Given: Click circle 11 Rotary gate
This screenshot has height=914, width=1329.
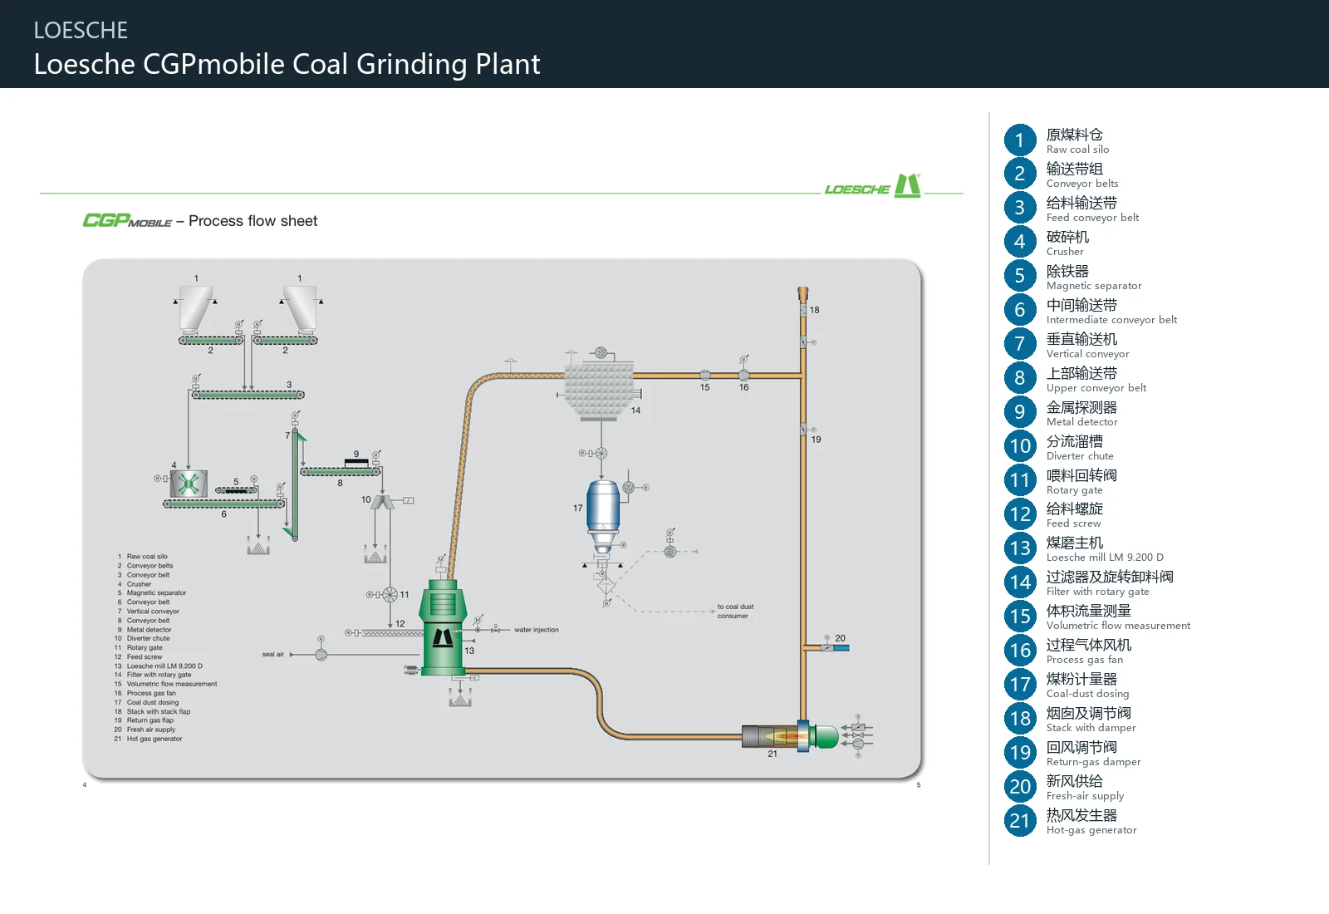Looking at the screenshot, I should coord(1020,481).
